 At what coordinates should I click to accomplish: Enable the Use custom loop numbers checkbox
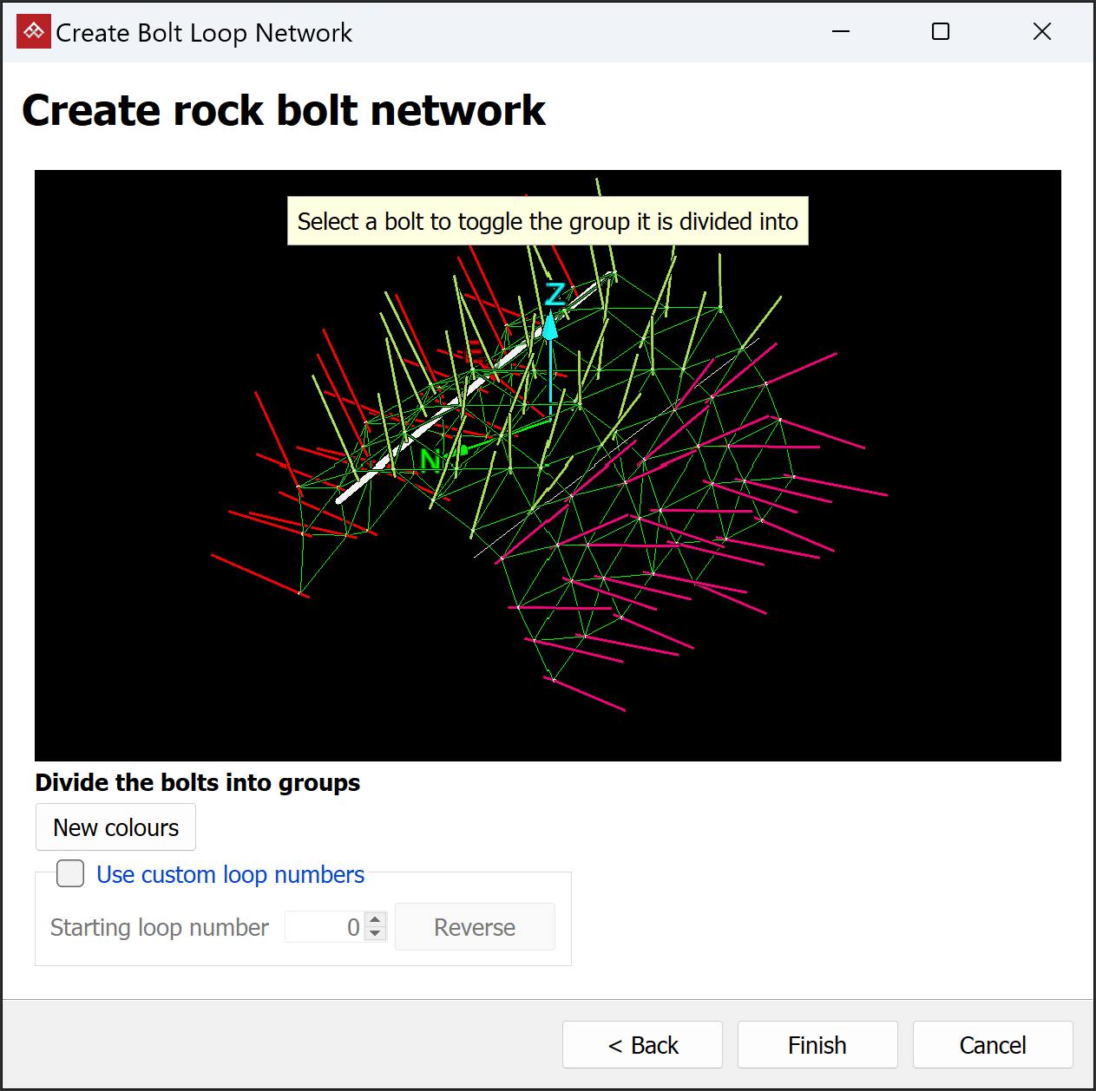tap(70, 873)
